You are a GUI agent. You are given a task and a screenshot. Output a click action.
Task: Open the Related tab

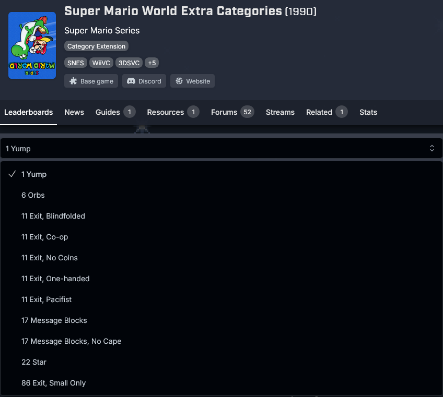click(327, 112)
